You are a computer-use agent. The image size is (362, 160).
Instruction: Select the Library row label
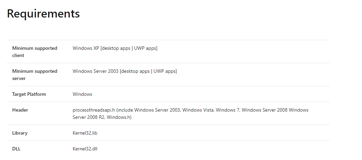20,133
